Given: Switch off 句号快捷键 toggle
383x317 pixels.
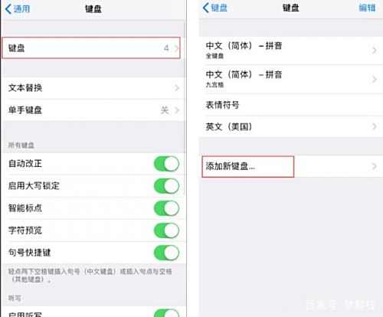Looking at the screenshot, I should coord(166,253).
